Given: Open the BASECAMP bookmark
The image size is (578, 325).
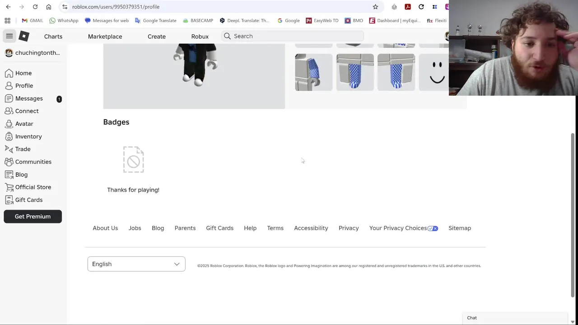Looking at the screenshot, I should 198,20.
